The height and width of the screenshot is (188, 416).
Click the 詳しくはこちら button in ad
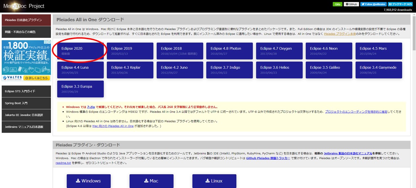point(37,78)
